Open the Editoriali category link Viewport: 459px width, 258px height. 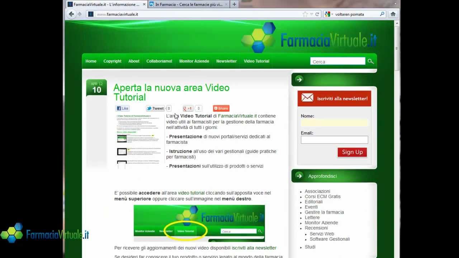[x=314, y=202]
